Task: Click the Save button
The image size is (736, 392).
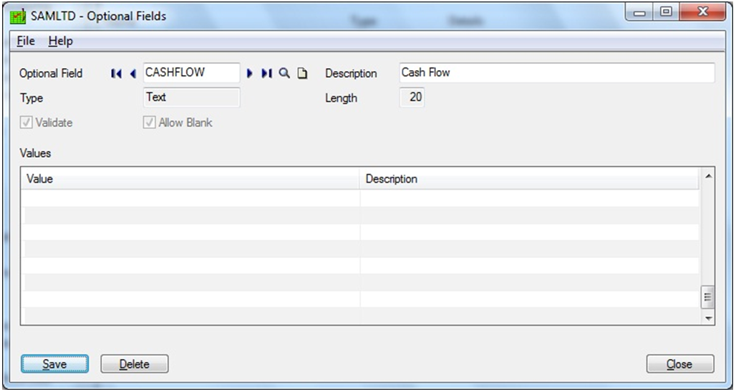Action: 55,364
